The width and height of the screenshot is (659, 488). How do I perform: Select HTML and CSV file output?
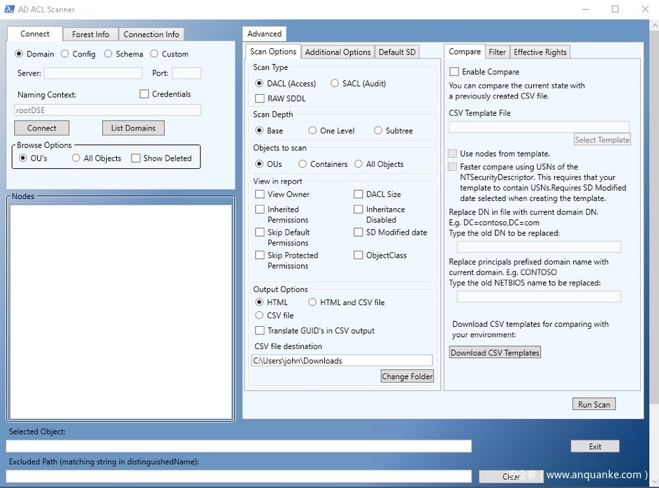point(312,302)
